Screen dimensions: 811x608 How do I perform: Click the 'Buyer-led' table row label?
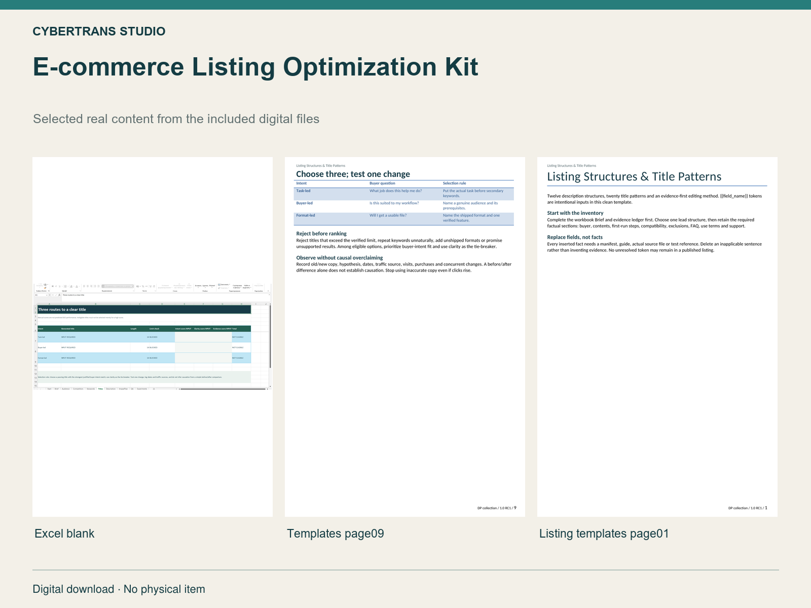(x=304, y=203)
